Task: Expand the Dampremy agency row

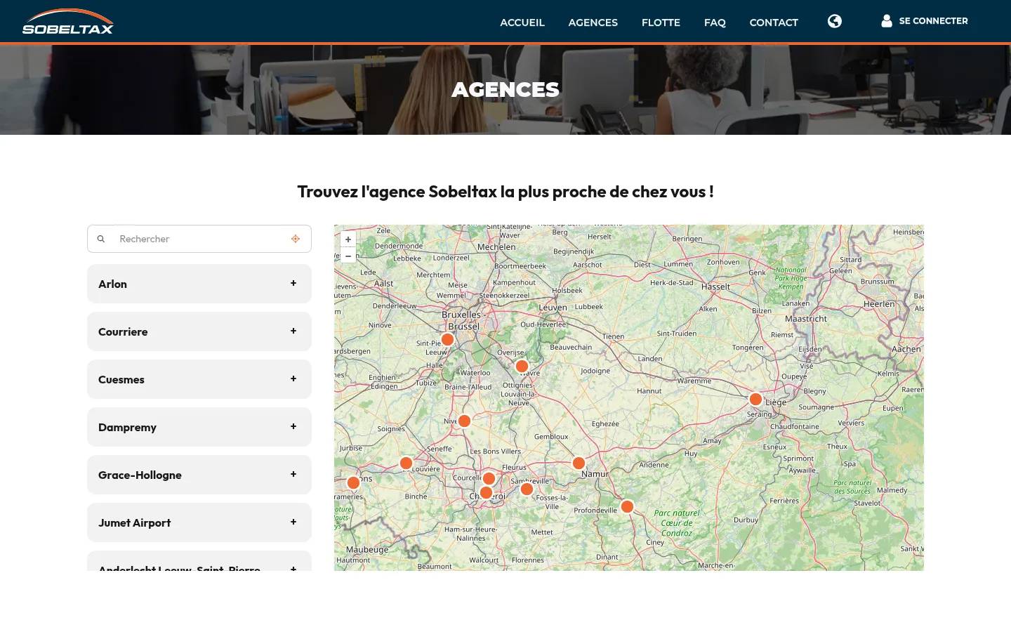Action: point(199,427)
